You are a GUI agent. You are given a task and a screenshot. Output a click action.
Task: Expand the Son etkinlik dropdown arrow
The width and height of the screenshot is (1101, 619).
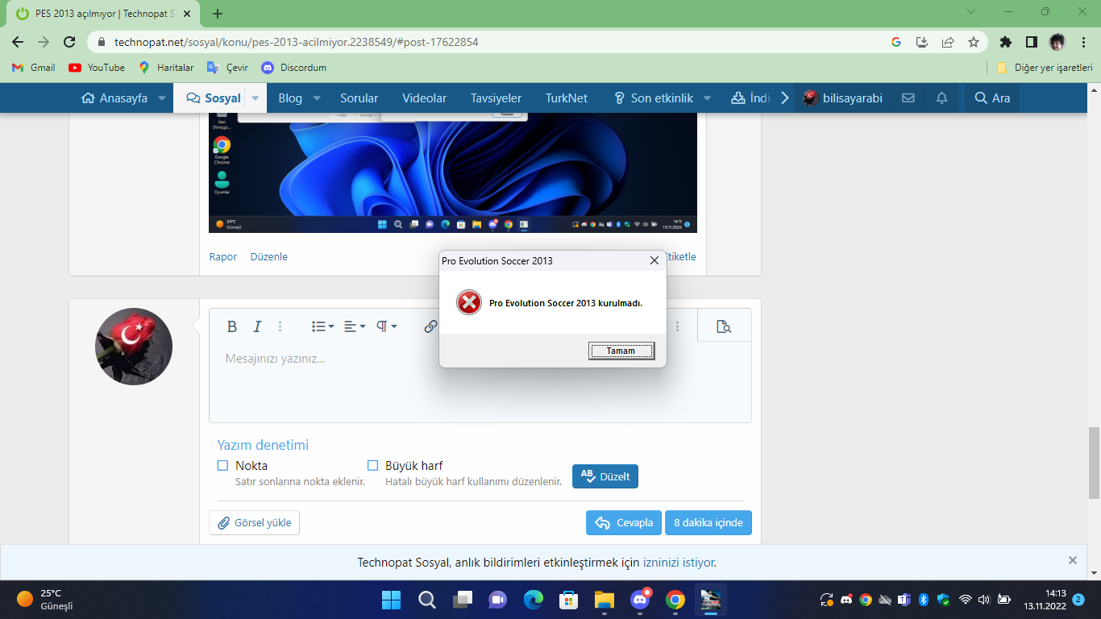[x=707, y=98]
